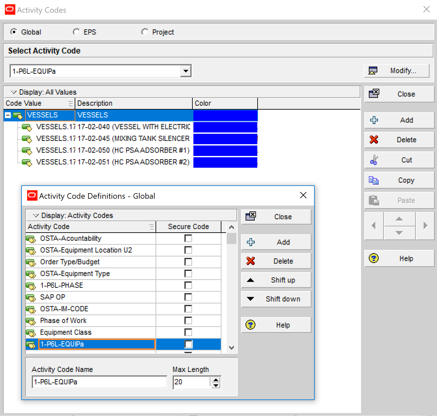Select the Phase of Work activity code
This screenshot has height=416, width=437.
coord(63,320)
